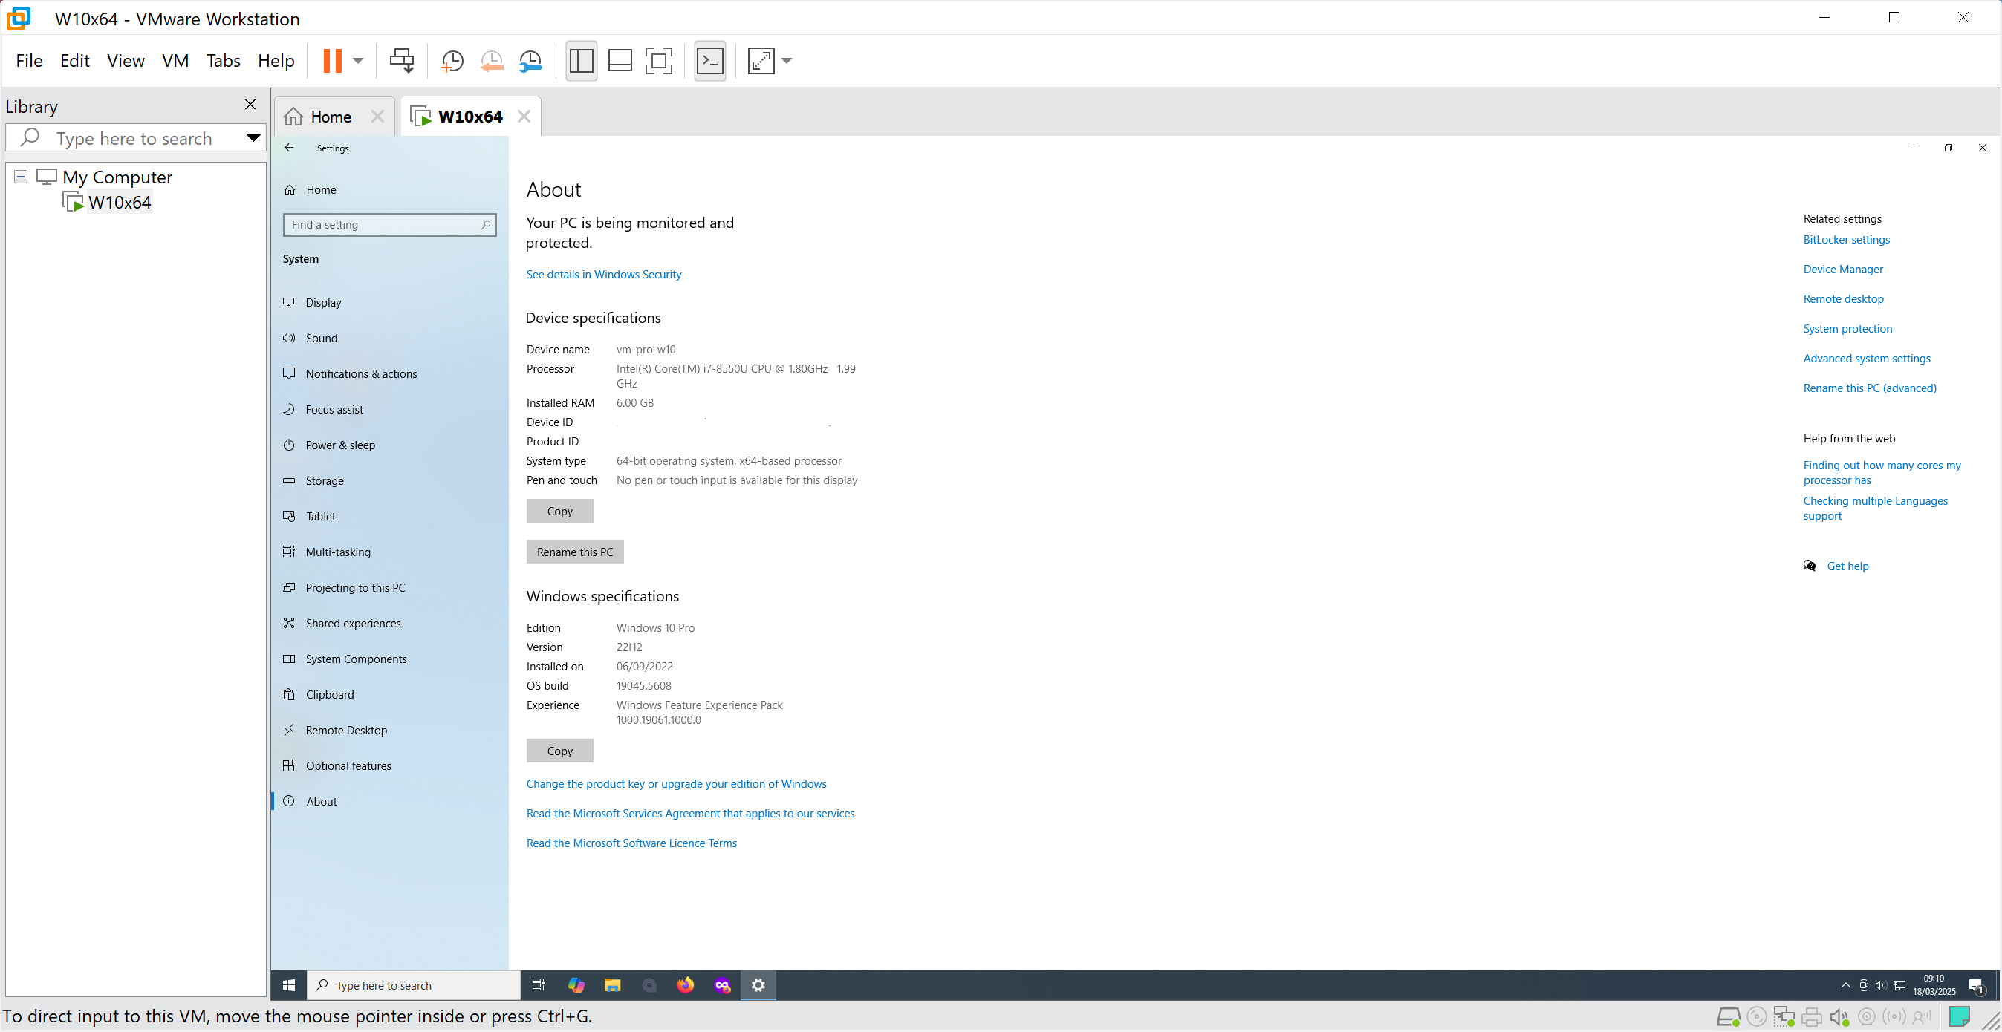Open the stretch guest display dropdown
Image resolution: width=2002 pixels, height=1032 pixels.
pyautogui.click(x=787, y=61)
